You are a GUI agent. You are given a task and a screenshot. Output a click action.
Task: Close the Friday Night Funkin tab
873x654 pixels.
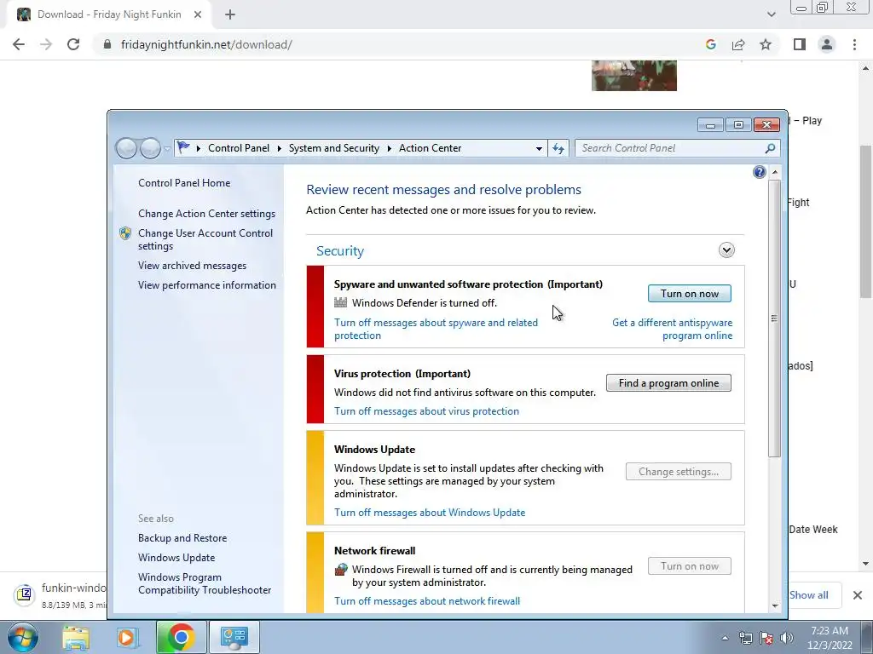click(x=198, y=14)
